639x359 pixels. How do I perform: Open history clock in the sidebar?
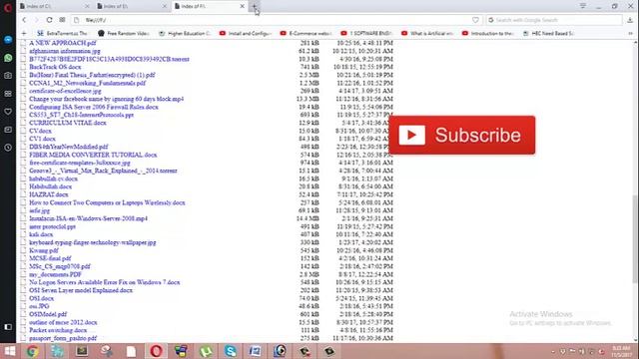(x=8, y=148)
